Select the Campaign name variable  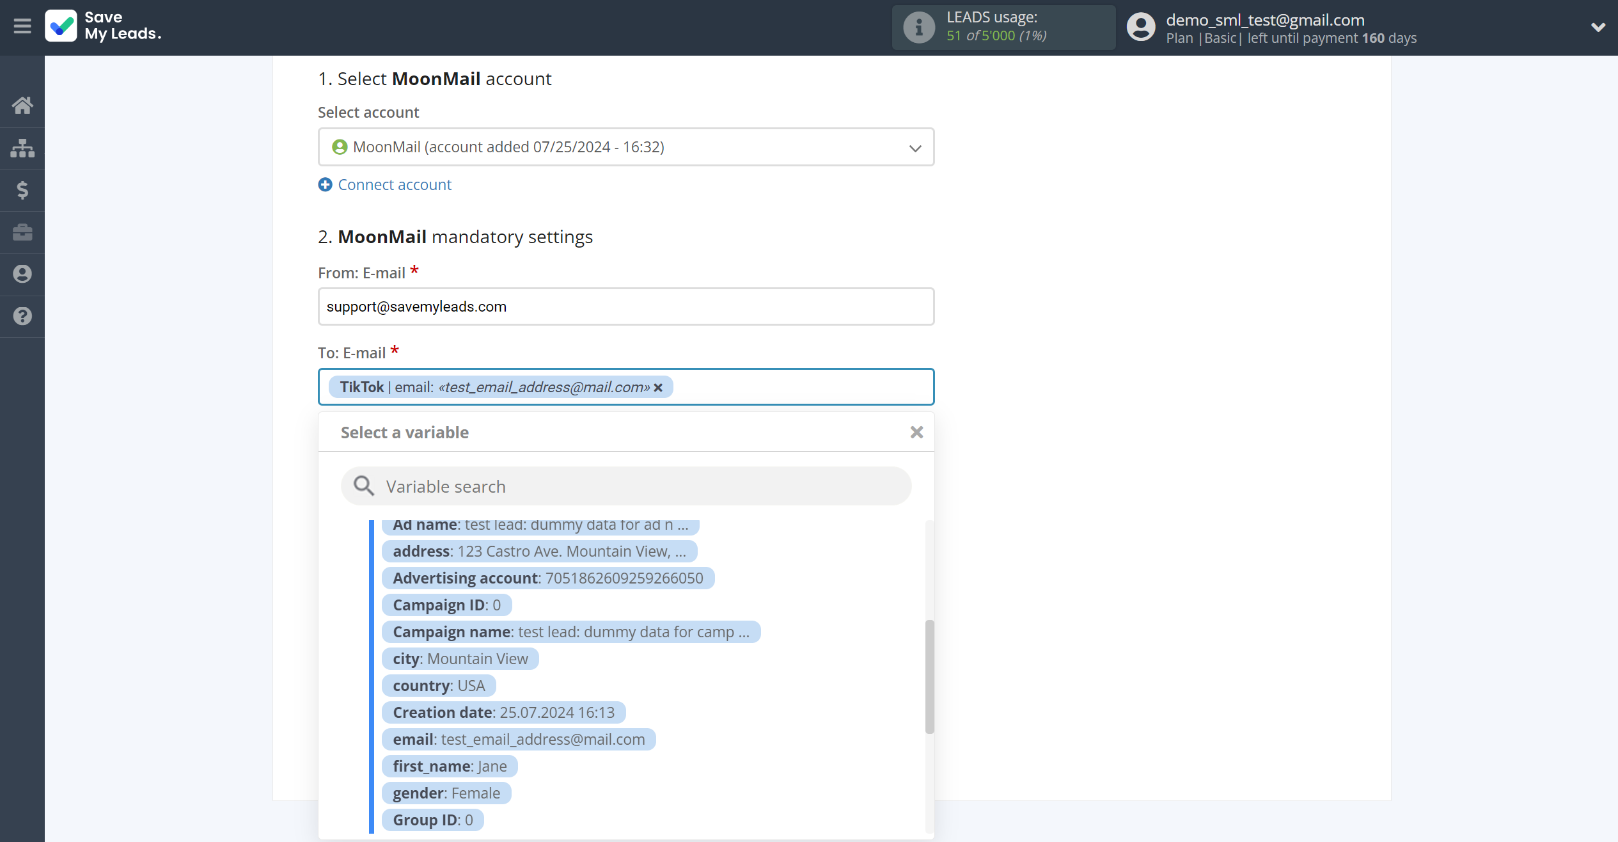(571, 632)
